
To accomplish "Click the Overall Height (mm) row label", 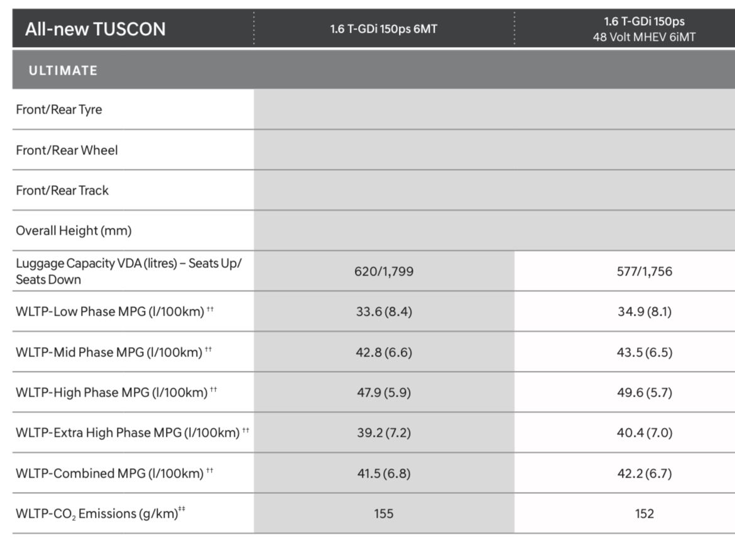I will [x=73, y=230].
